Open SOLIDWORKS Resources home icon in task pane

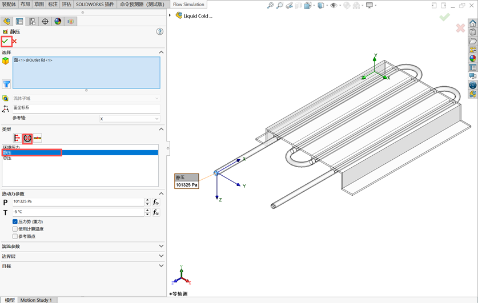pyautogui.click(x=473, y=23)
